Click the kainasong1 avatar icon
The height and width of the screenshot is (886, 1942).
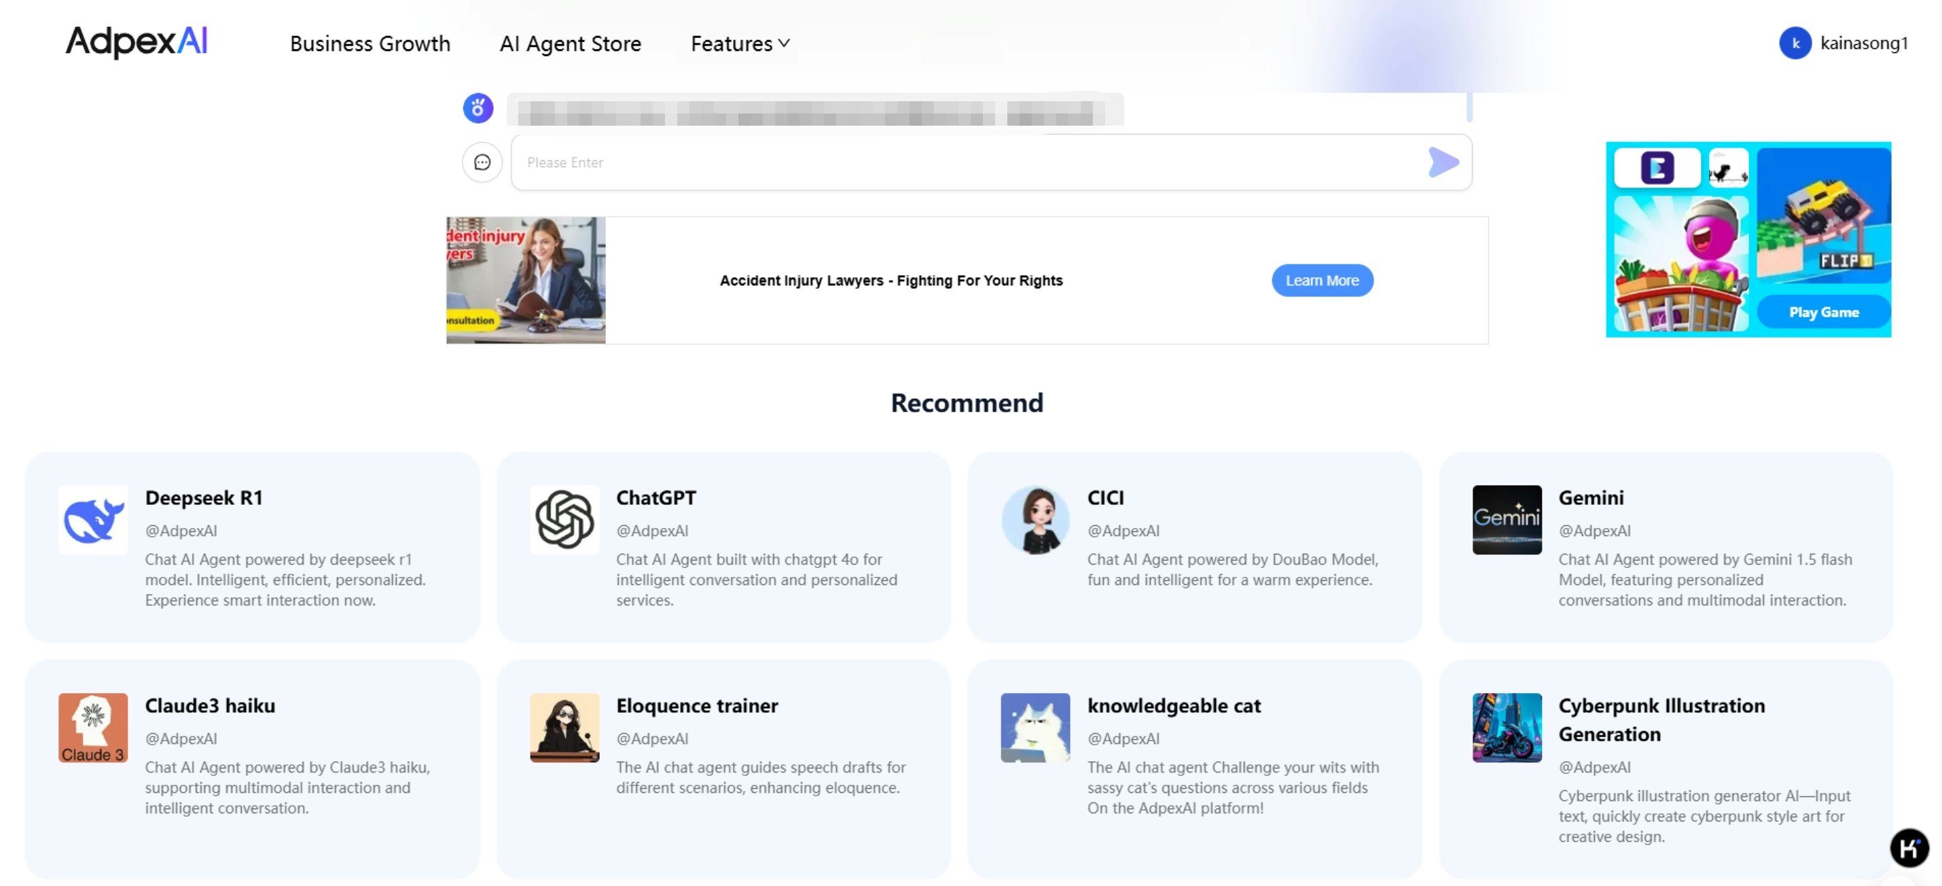pyautogui.click(x=1795, y=43)
